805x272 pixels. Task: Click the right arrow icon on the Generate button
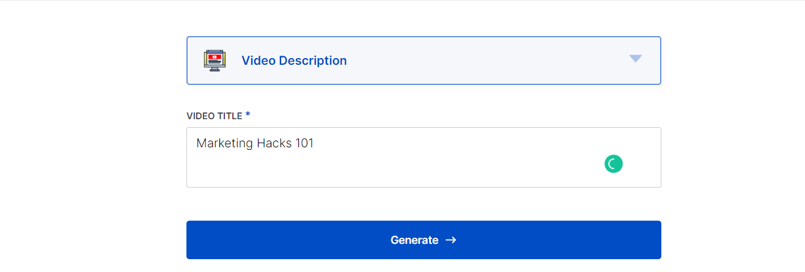(x=451, y=240)
